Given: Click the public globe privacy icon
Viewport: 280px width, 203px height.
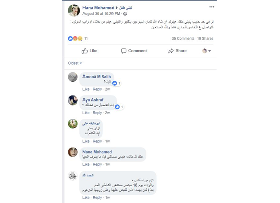Looking at the screenshot, I should click(125, 14).
